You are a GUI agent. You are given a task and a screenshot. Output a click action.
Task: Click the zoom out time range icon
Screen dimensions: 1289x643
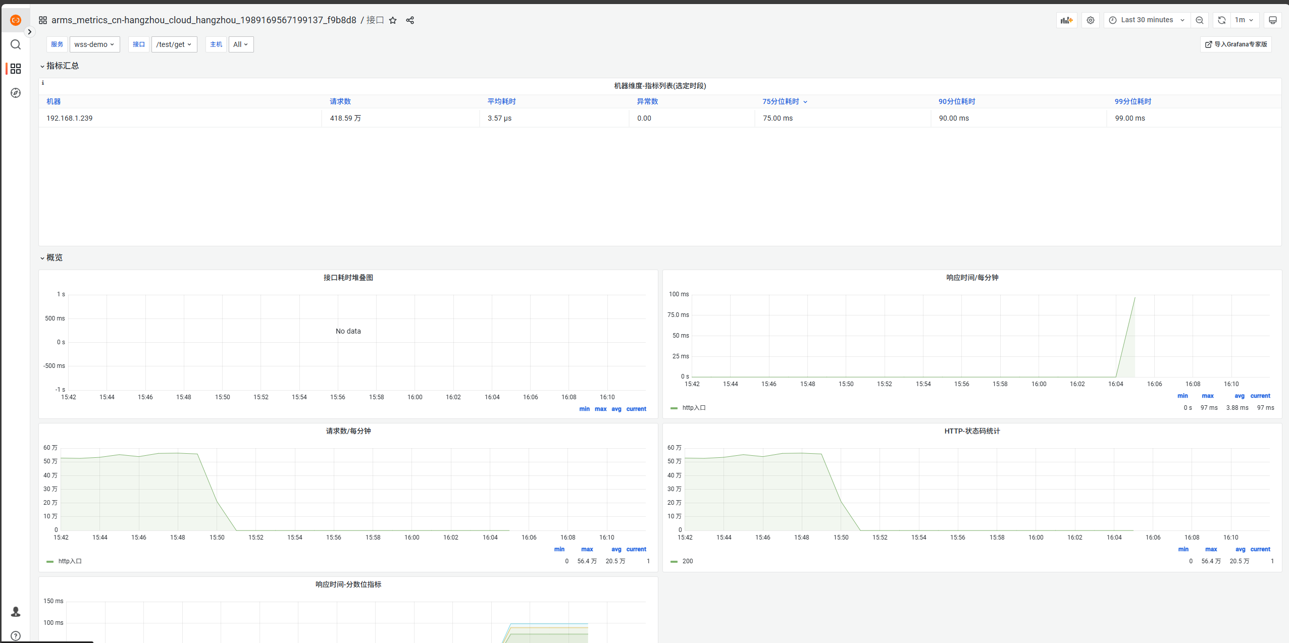[x=1200, y=20]
